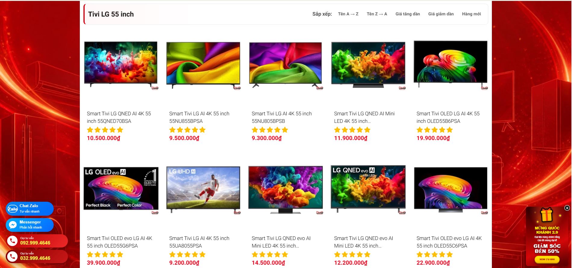Click price 12.200.000đ
This screenshot has width=572, height=268.
pos(351,263)
